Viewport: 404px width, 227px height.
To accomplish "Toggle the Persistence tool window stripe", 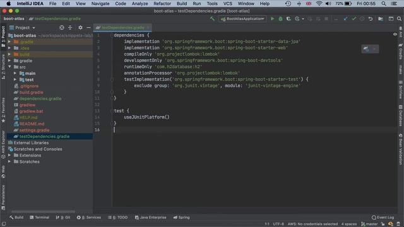I will (x=3, y=197).
